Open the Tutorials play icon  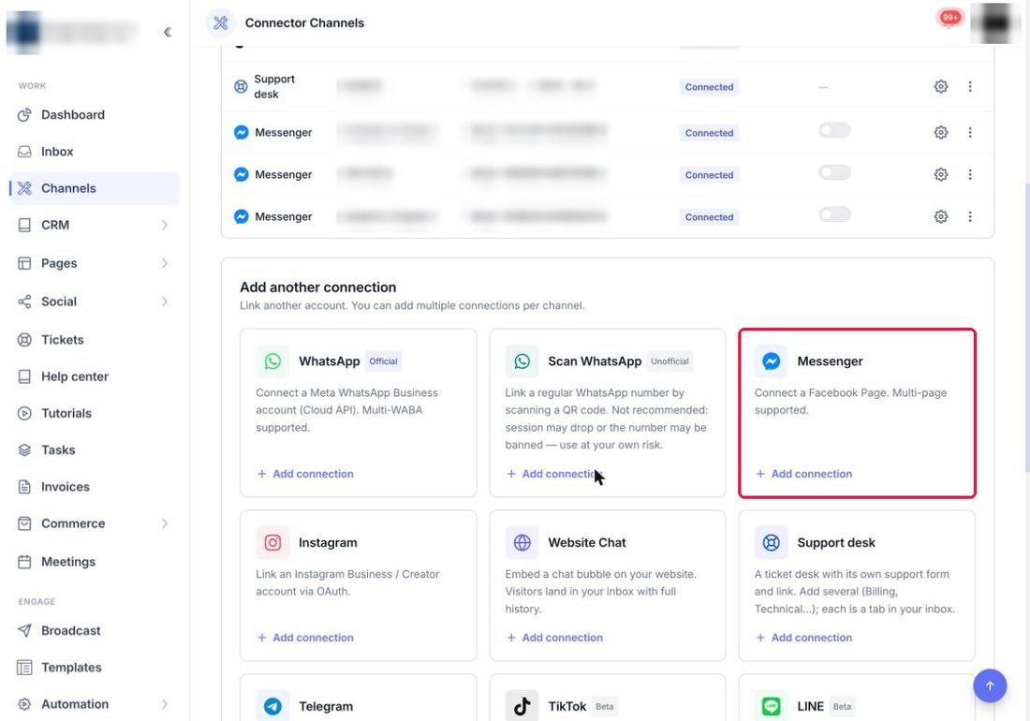24,413
